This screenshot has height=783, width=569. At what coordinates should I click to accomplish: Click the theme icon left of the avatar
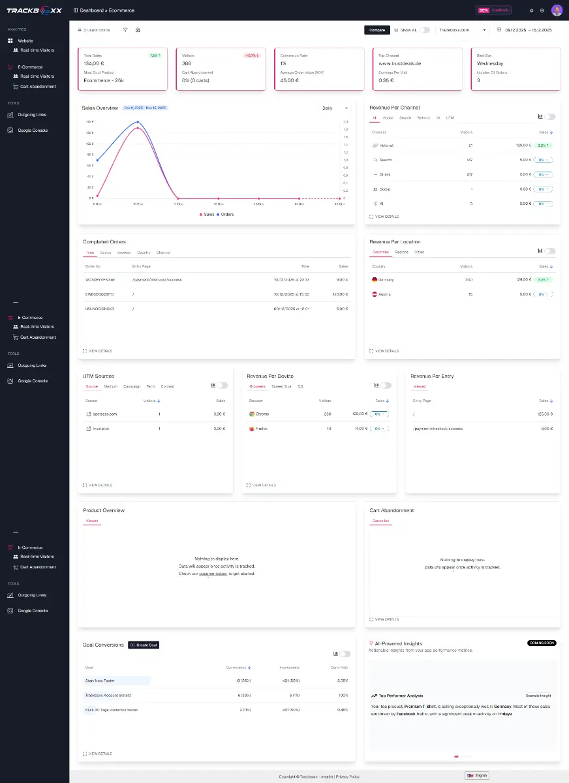(542, 10)
